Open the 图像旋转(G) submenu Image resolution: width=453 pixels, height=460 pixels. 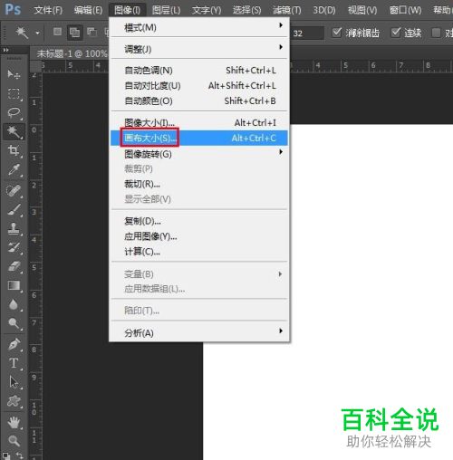(199, 154)
